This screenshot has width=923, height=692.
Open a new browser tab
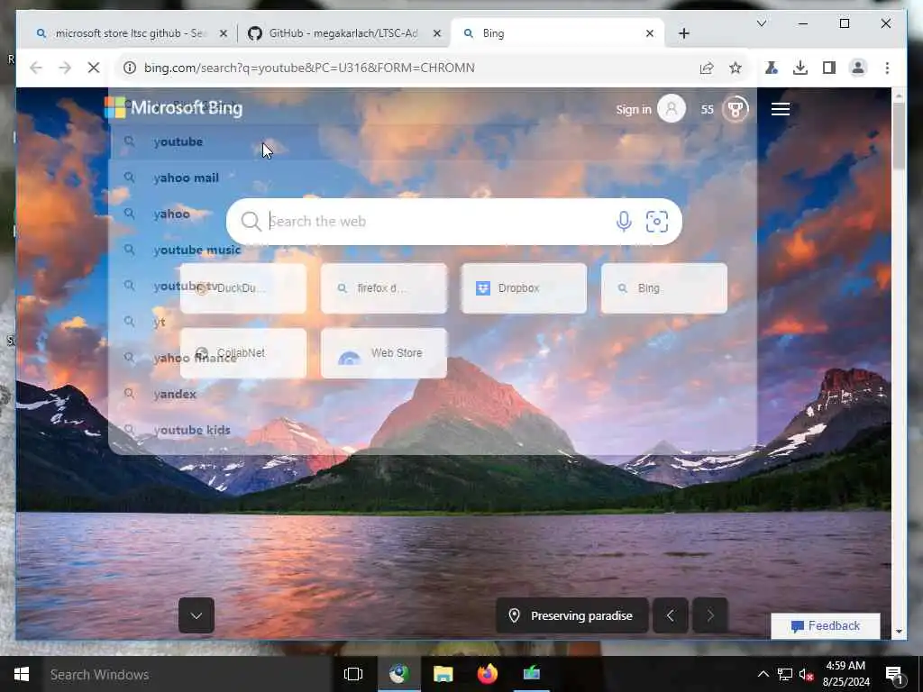click(x=683, y=33)
